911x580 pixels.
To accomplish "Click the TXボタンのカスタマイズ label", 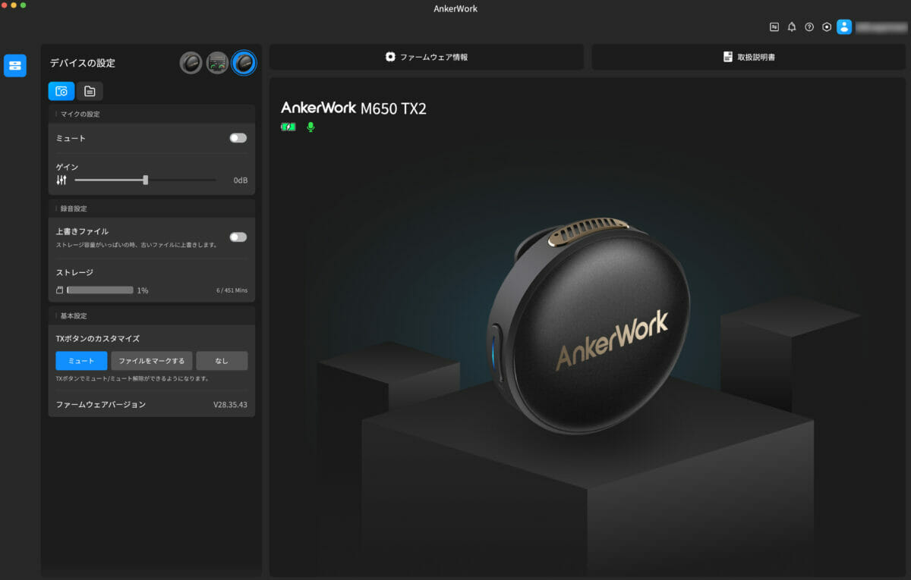I will click(98, 338).
